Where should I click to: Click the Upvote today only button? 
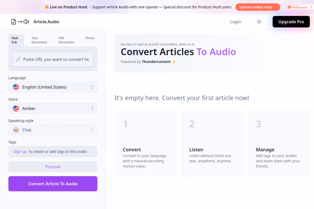(258, 7)
